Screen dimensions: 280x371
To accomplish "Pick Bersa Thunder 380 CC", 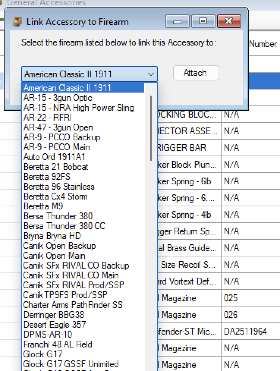I will coord(83,226).
